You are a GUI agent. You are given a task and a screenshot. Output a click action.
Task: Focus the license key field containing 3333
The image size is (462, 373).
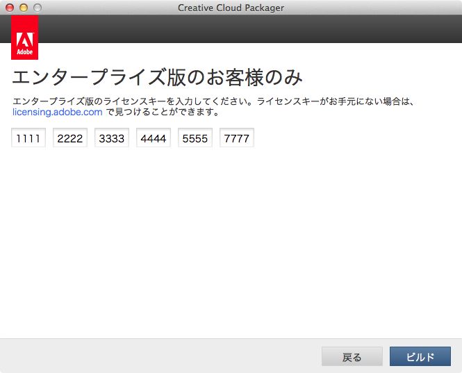click(x=112, y=138)
